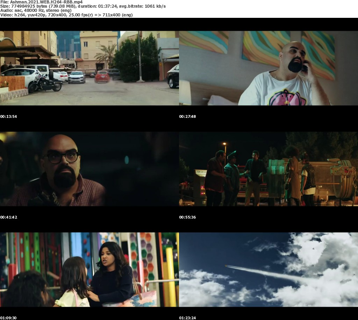Click the street scene thumbnail with parked cars

89,68
